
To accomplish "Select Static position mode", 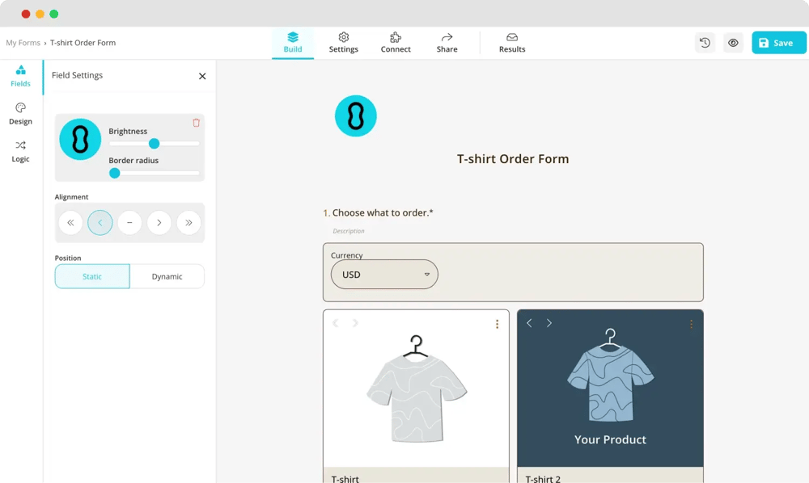I will (91, 275).
